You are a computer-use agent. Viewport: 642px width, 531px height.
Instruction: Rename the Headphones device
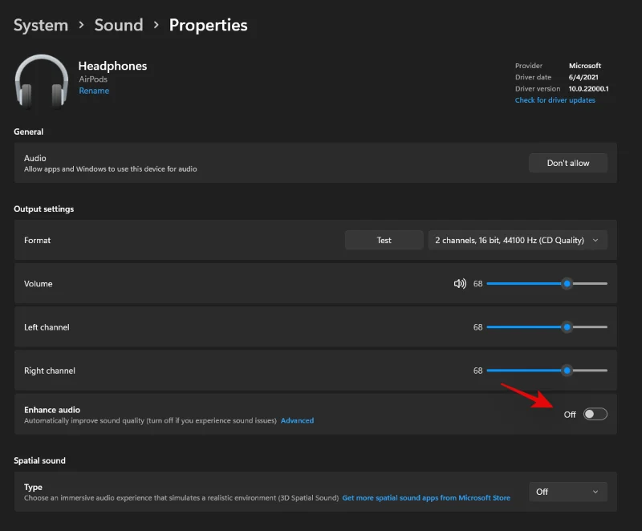pos(94,91)
